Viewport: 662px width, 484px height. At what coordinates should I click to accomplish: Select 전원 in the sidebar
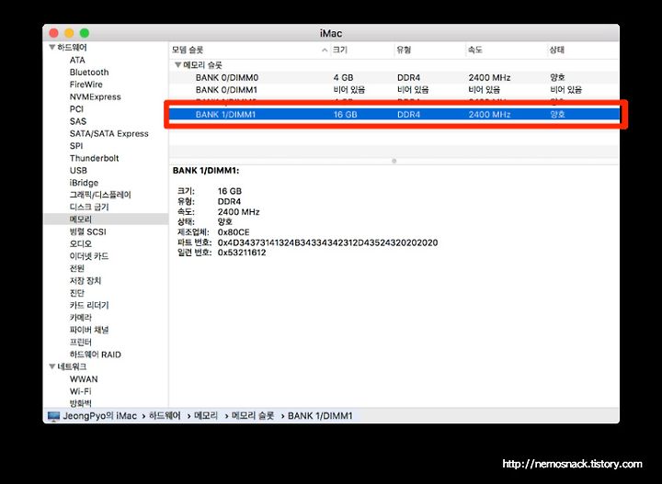coord(77,268)
